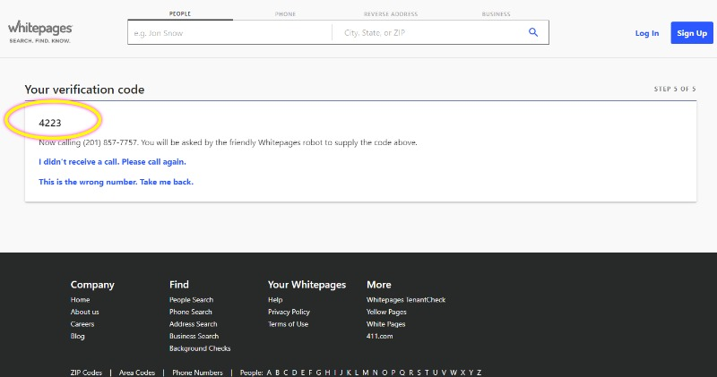
Task: Switch to the PEOPLE search tab
Action: 180,13
